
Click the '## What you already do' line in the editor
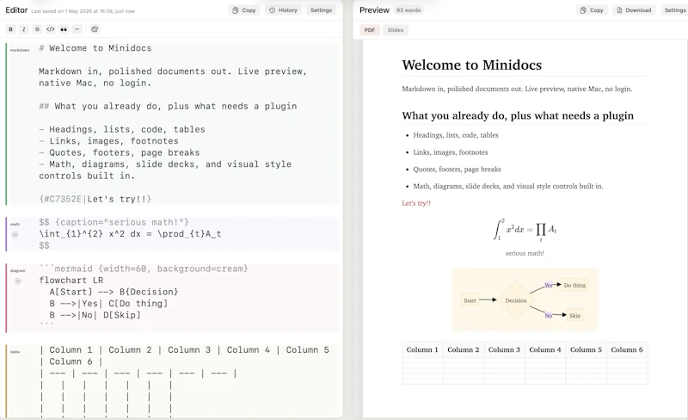coord(168,107)
